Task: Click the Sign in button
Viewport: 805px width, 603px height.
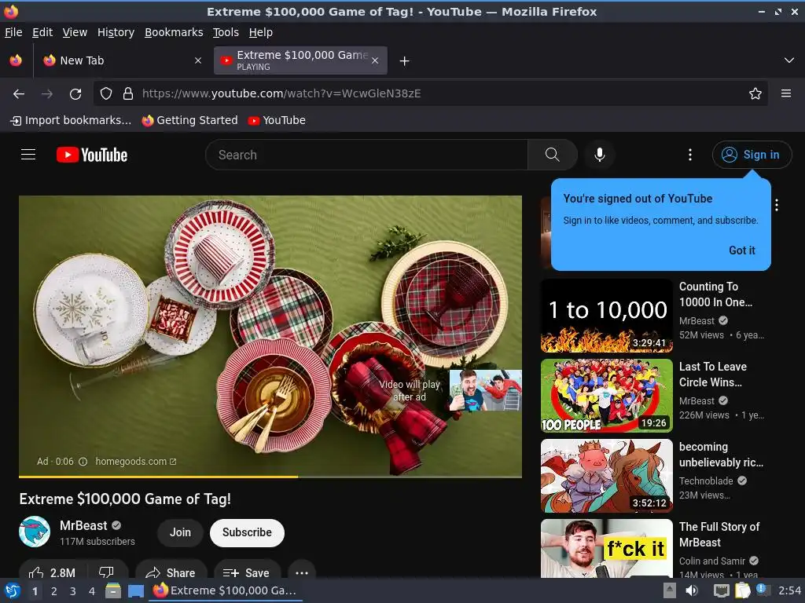Action: [x=752, y=155]
